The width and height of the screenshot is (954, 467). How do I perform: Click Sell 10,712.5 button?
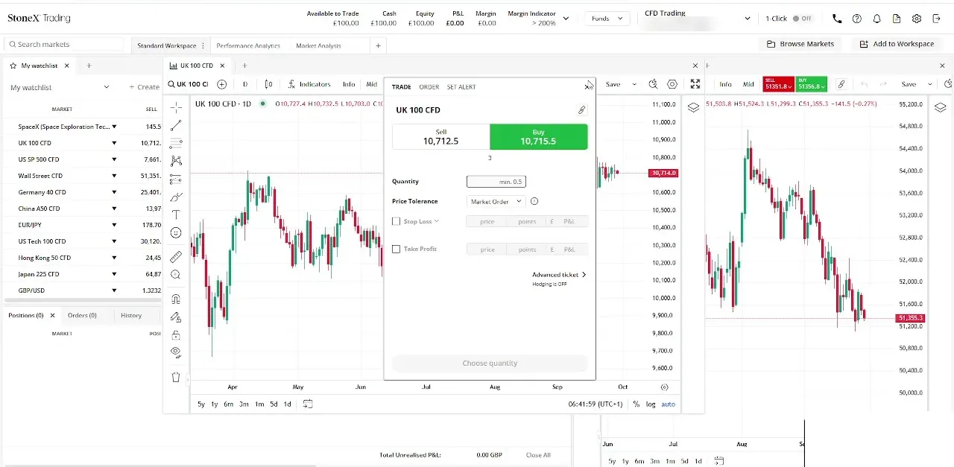coord(441,136)
